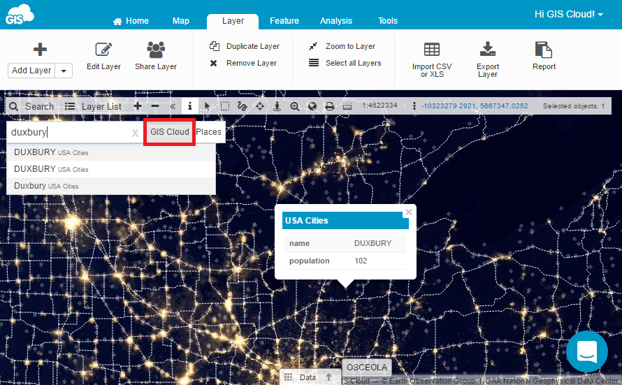Viewport: 622px width, 385px height.
Task: Switch to the Analysis tab
Action: (x=336, y=21)
